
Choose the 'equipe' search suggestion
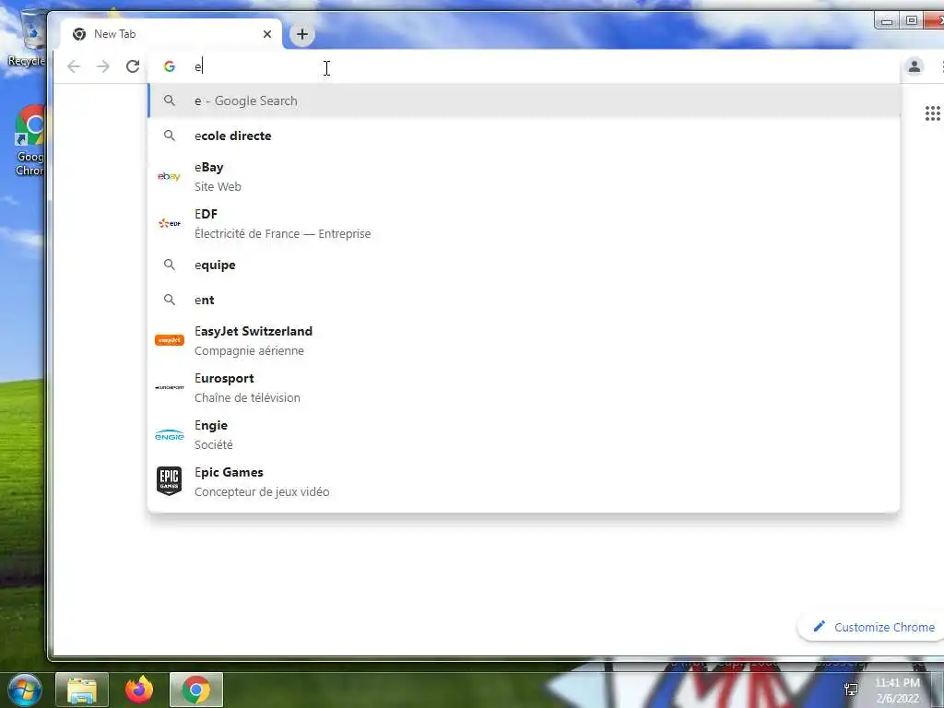click(x=524, y=265)
